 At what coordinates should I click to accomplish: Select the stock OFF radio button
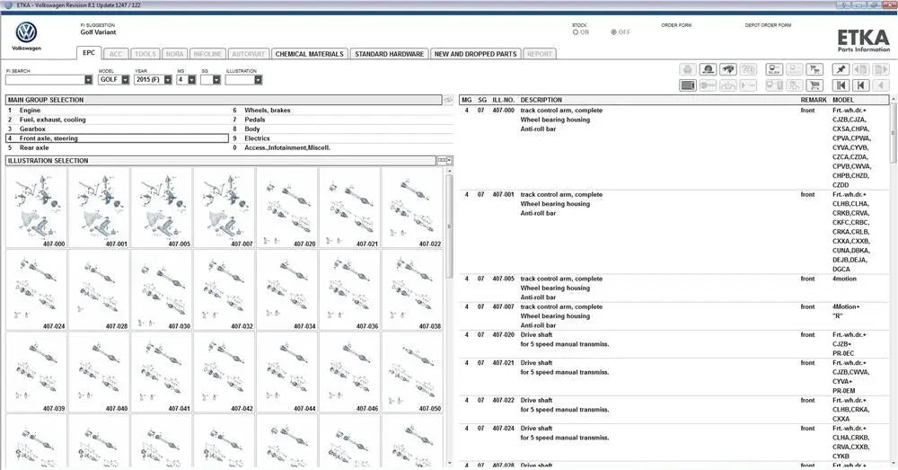click(614, 32)
